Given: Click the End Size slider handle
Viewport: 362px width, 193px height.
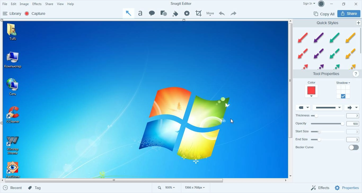Looking at the screenshot, I should (x=319, y=140).
